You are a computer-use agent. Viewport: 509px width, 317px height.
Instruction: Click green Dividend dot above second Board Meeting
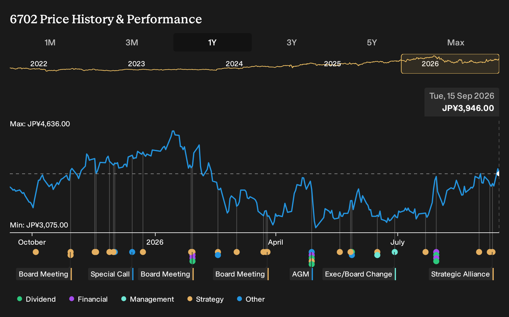192,261
